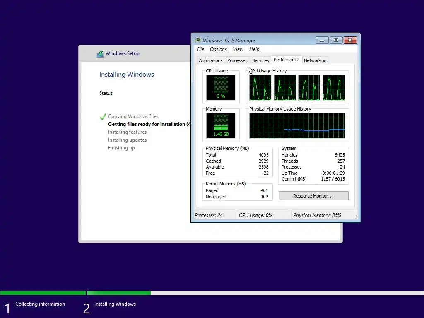
Task: Click the Kernel Nonpaged value 102
Action: point(265,197)
